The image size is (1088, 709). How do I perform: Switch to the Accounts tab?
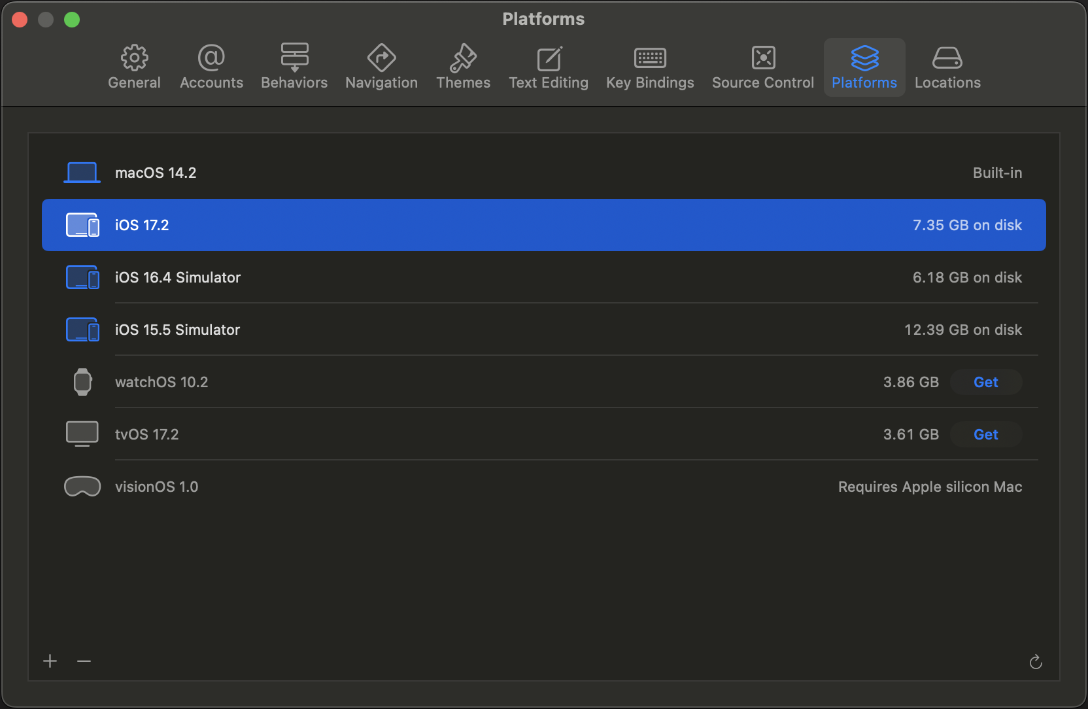[211, 67]
